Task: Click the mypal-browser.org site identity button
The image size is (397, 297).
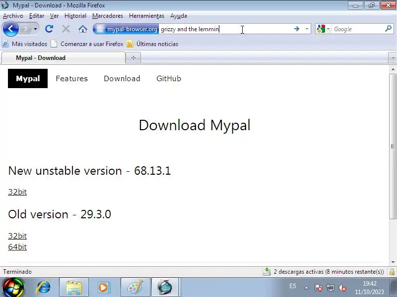Action: pyautogui.click(x=126, y=29)
